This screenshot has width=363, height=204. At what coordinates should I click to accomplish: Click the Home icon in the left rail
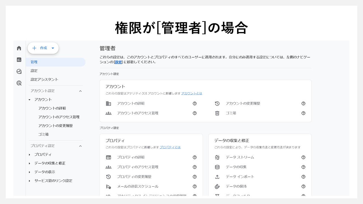pyautogui.click(x=19, y=48)
